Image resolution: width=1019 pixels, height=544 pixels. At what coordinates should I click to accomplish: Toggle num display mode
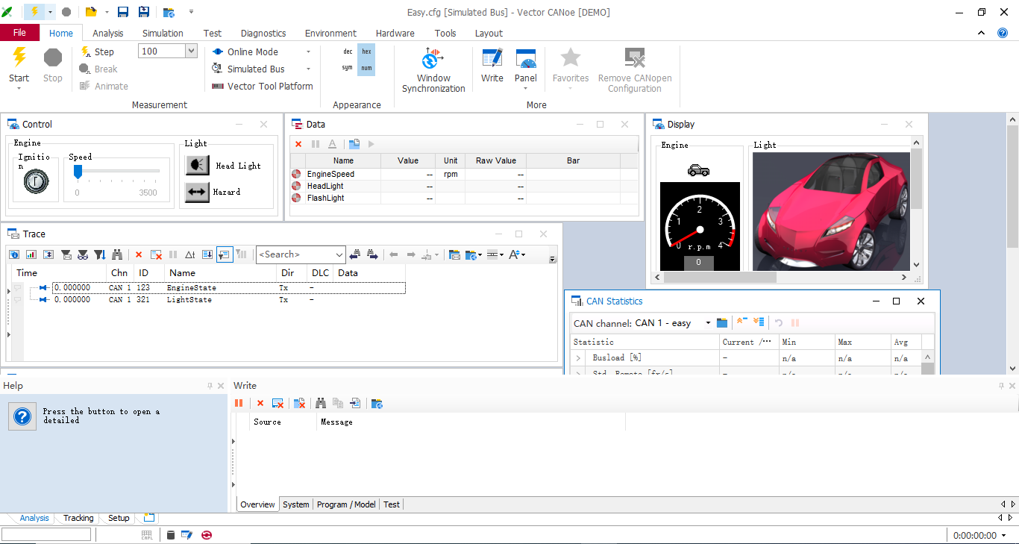(x=366, y=68)
